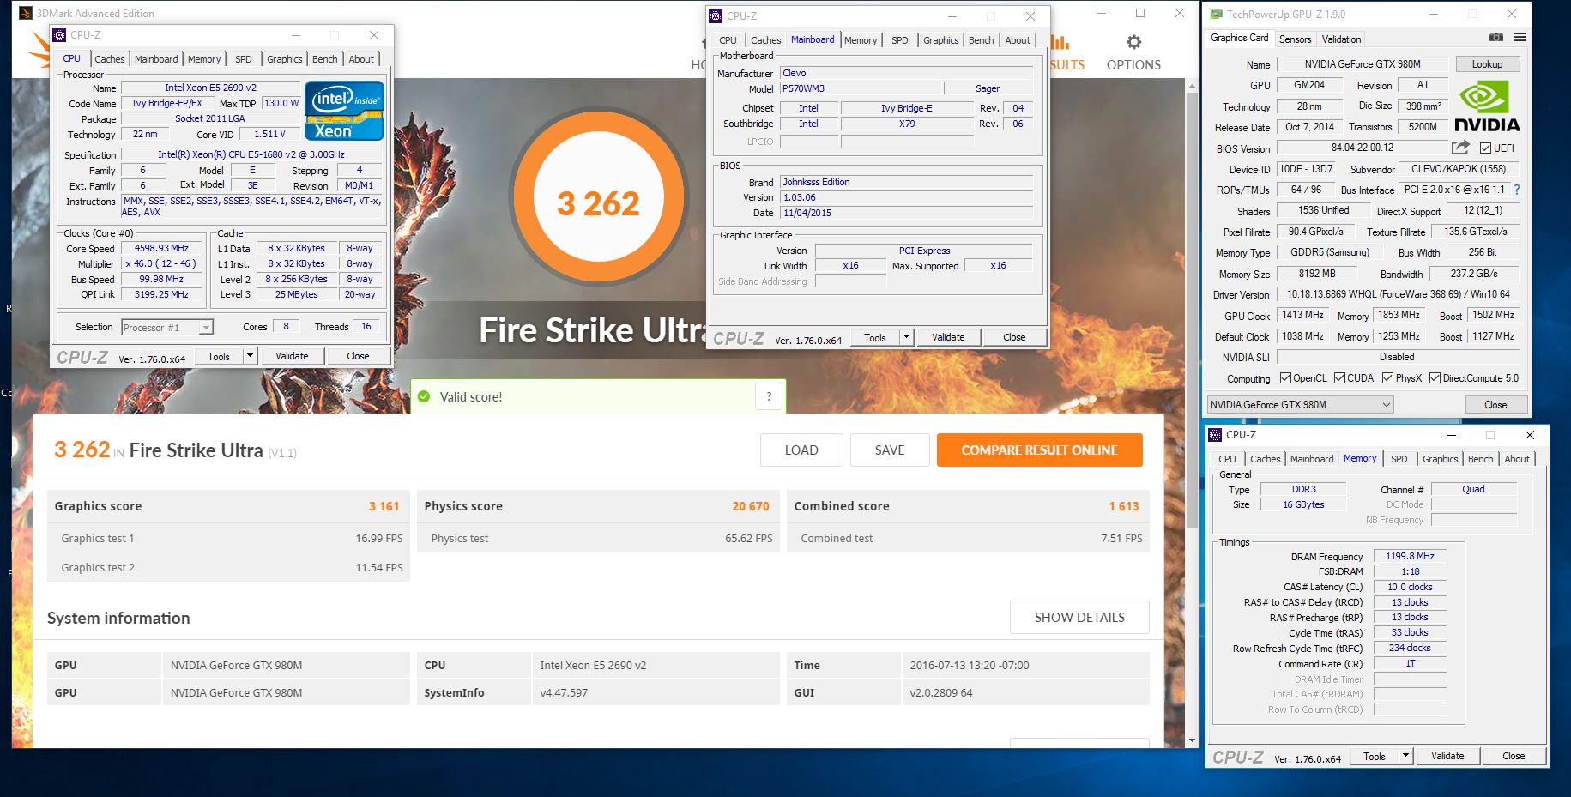Image resolution: width=1571 pixels, height=797 pixels.
Task: Click the motherboard Model field P570WM3
Action: pyautogui.click(x=860, y=88)
